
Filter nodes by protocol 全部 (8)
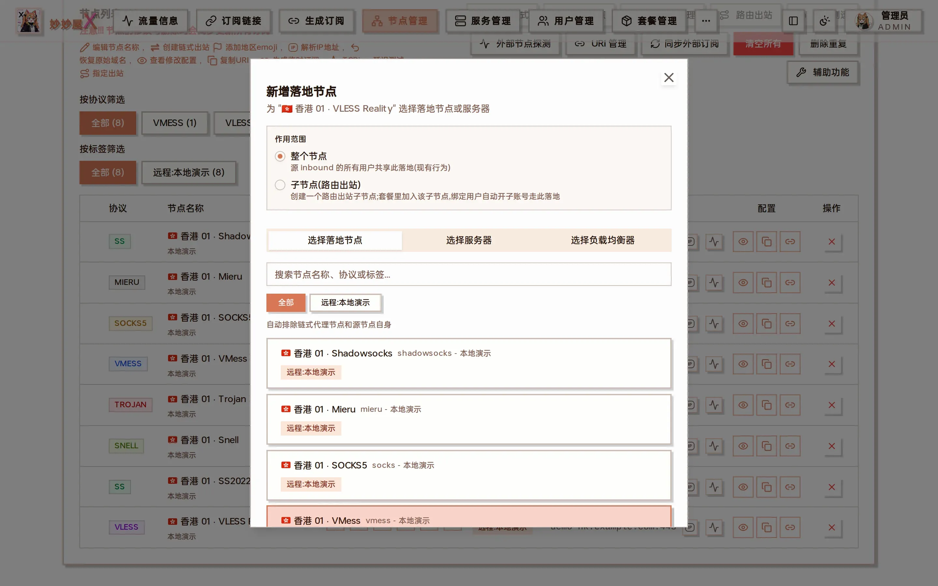(x=108, y=123)
